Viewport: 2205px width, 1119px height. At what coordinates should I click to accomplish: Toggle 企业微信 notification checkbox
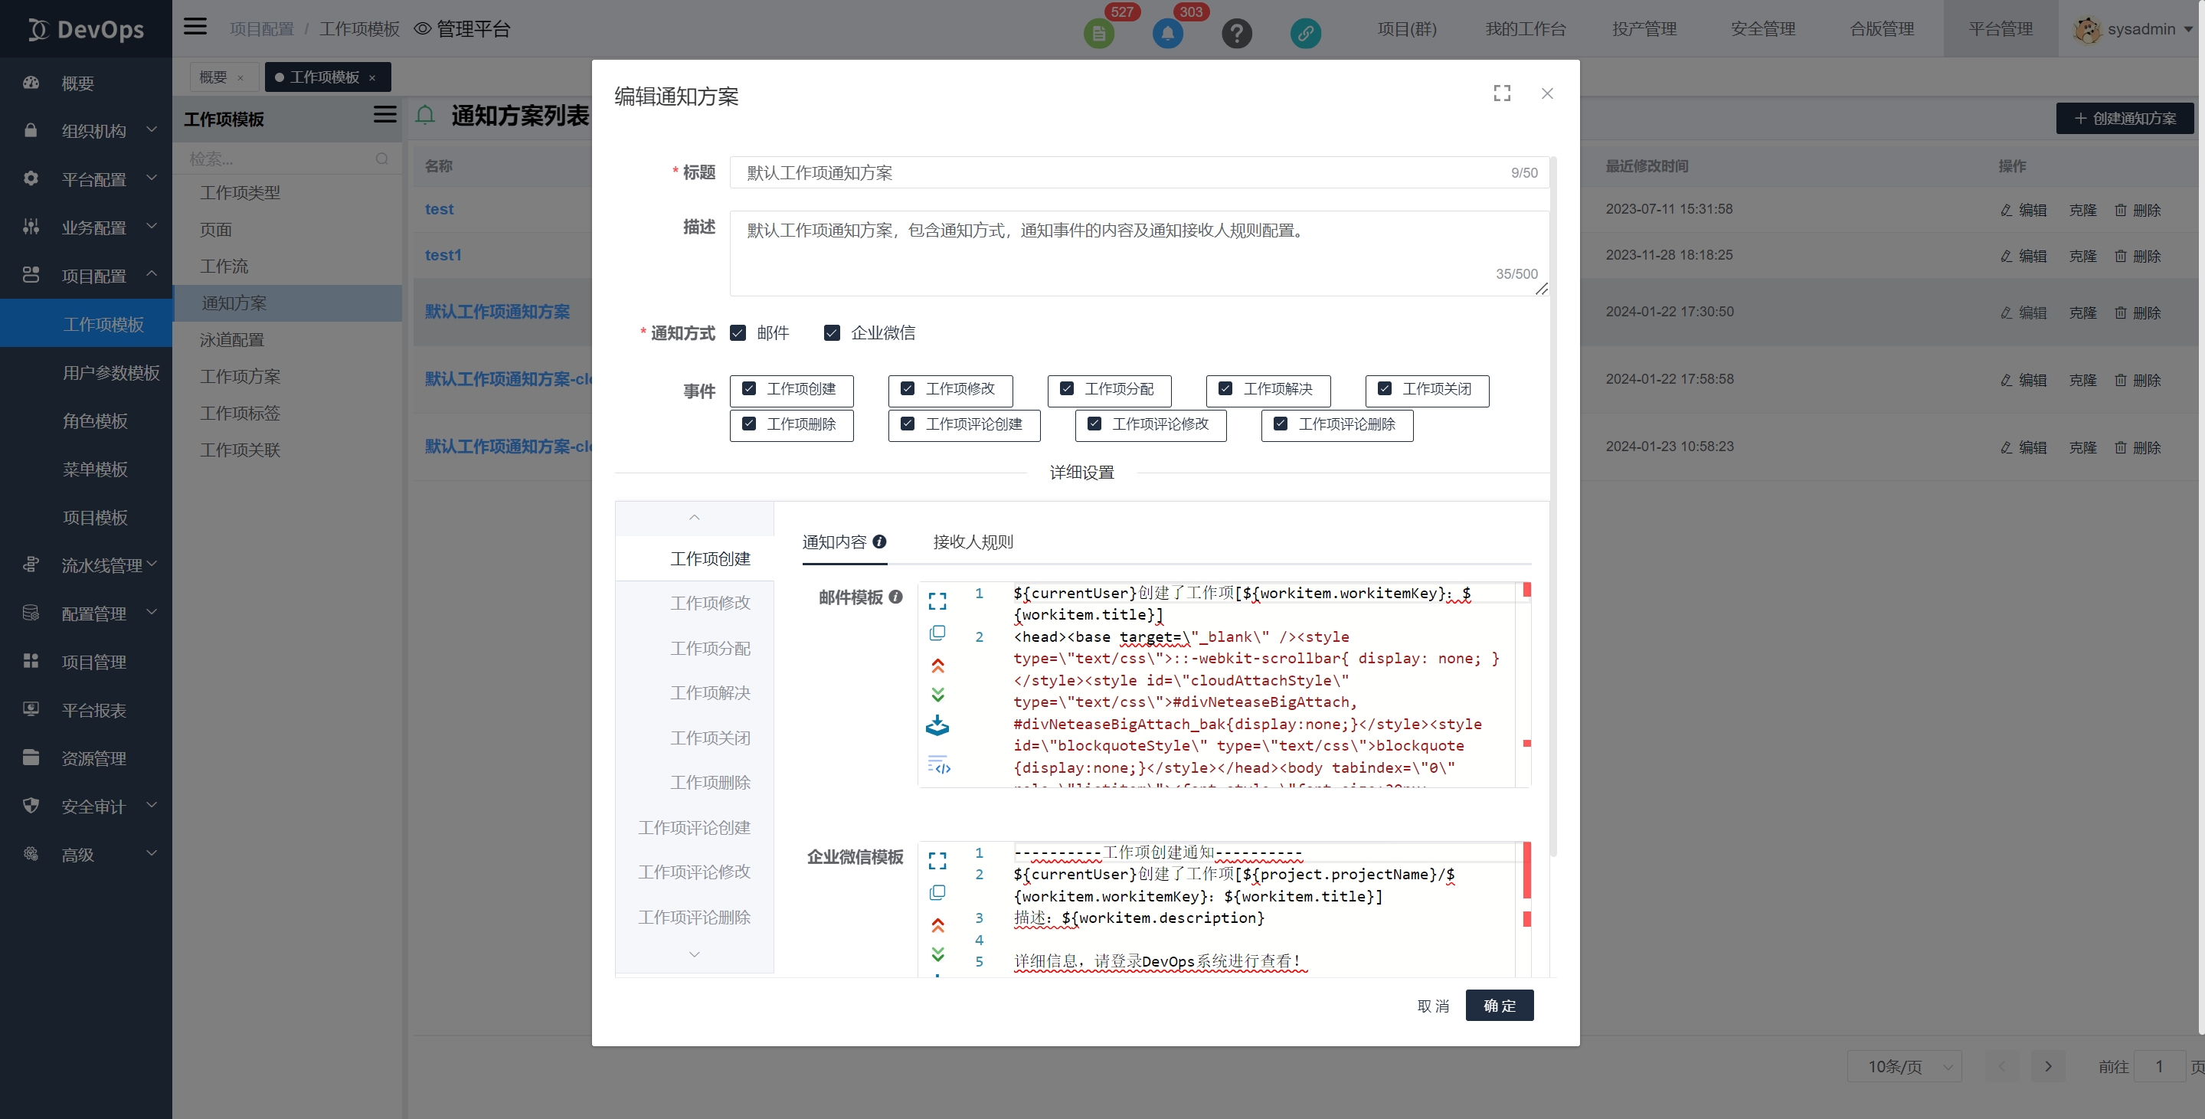pyautogui.click(x=832, y=332)
